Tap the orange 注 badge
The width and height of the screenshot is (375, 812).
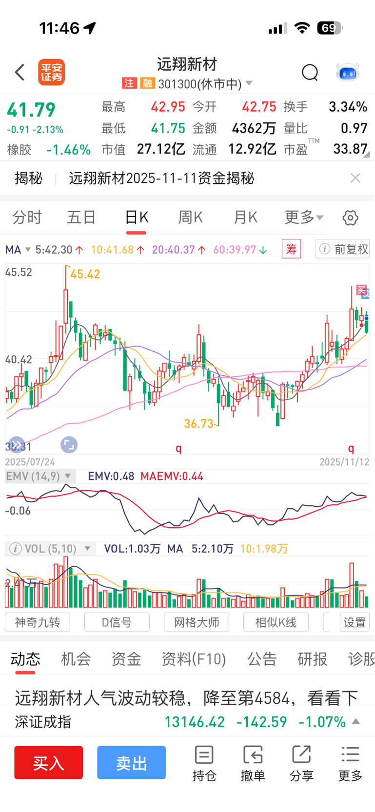pos(129,83)
